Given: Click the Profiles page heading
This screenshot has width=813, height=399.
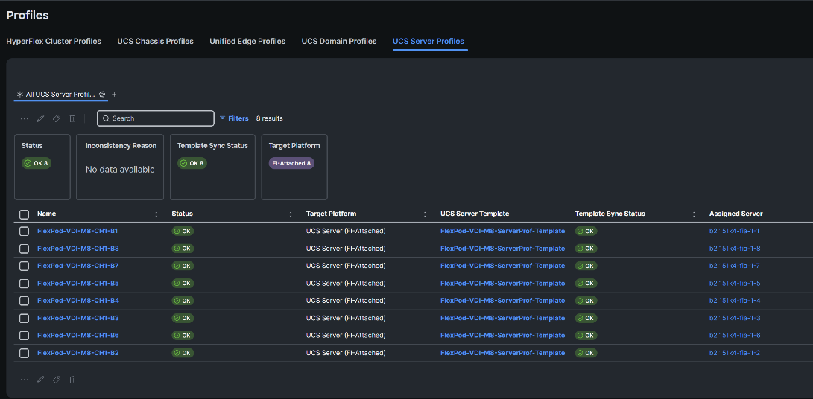Looking at the screenshot, I should coord(28,16).
